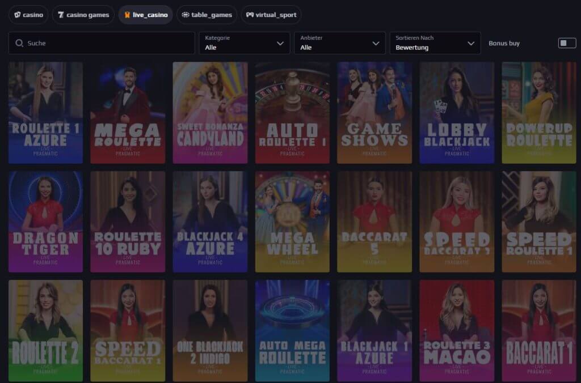581x383 pixels.
Task: Open Roulette 10 Ruby game
Action: pos(128,222)
